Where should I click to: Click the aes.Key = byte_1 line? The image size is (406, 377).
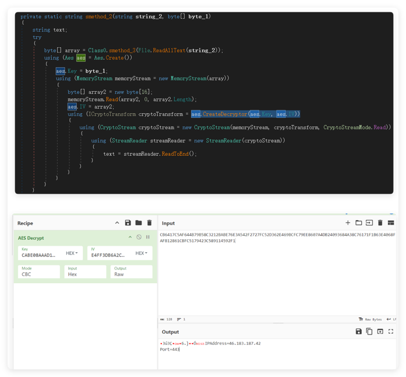[82, 71]
